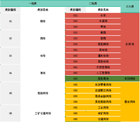
Task: Select the 人工牧草地 cell
Action: tap(103, 73)
